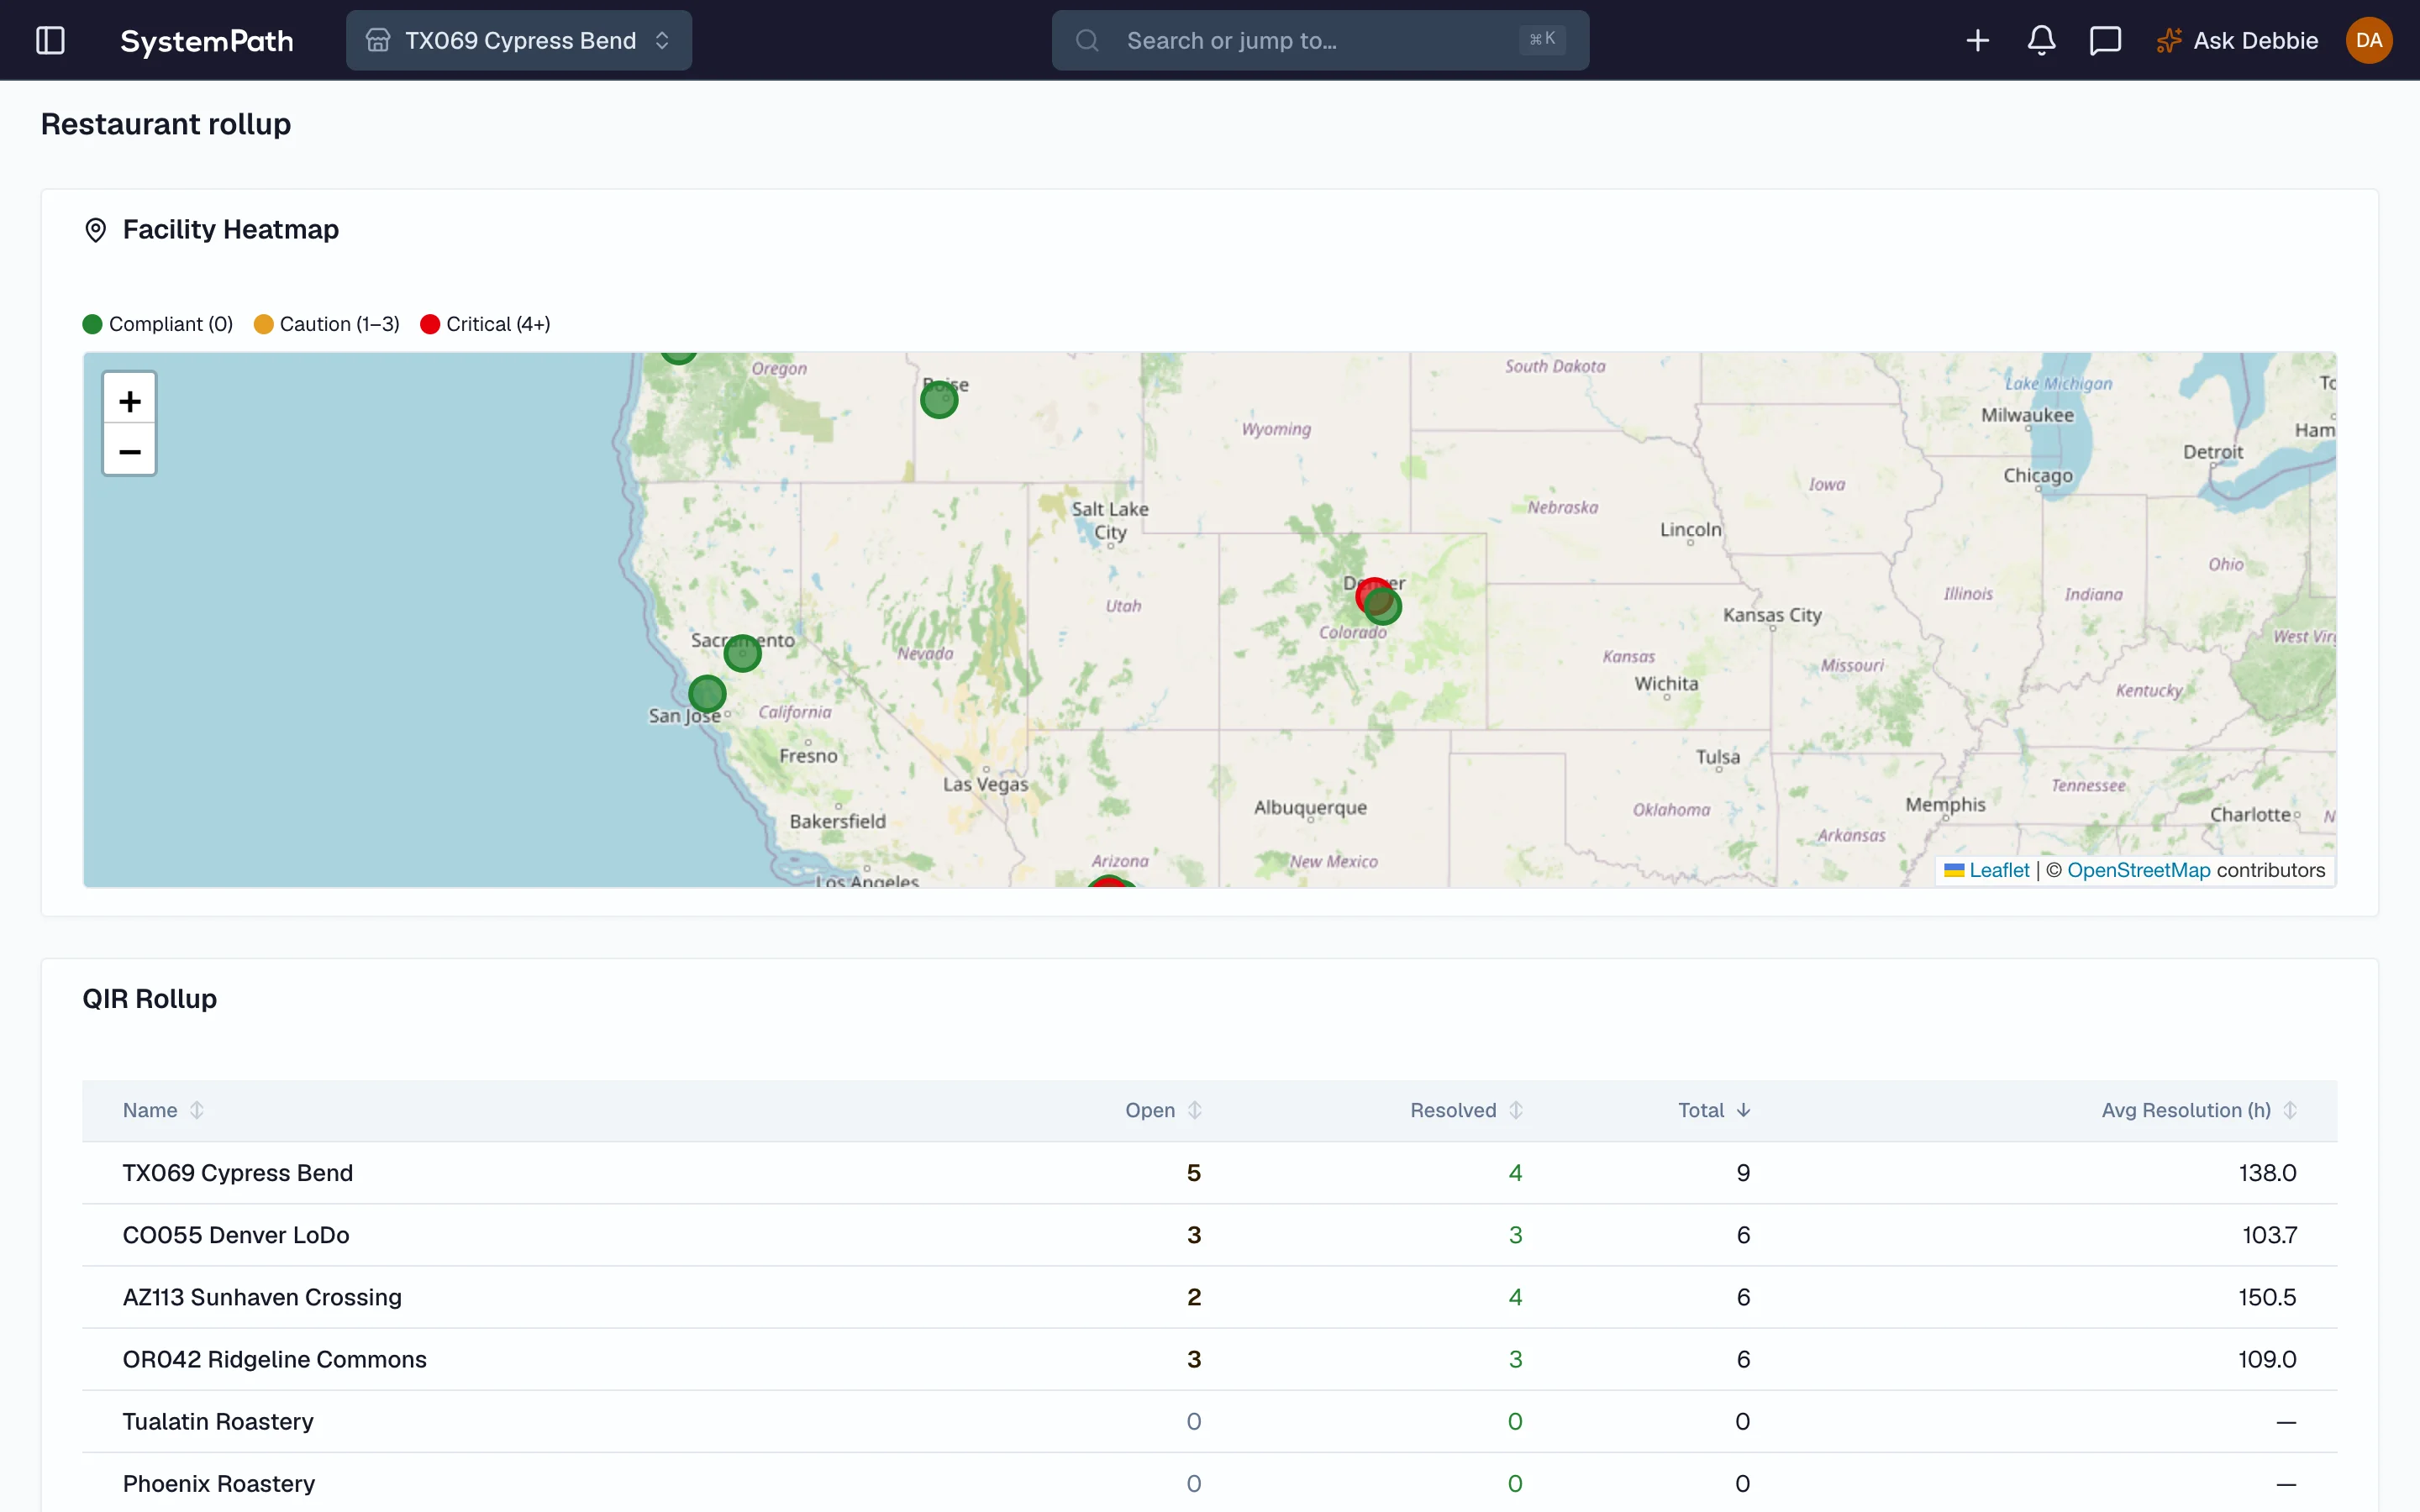The width and height of the screenshot is (2420, 1512).
Task: Sort table by Name column
Action: tap(163, 1110)
